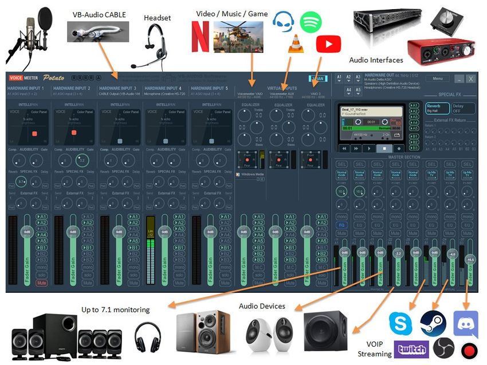Click the cassette file name Beat_17_110.wav display

tap(371, 112)
